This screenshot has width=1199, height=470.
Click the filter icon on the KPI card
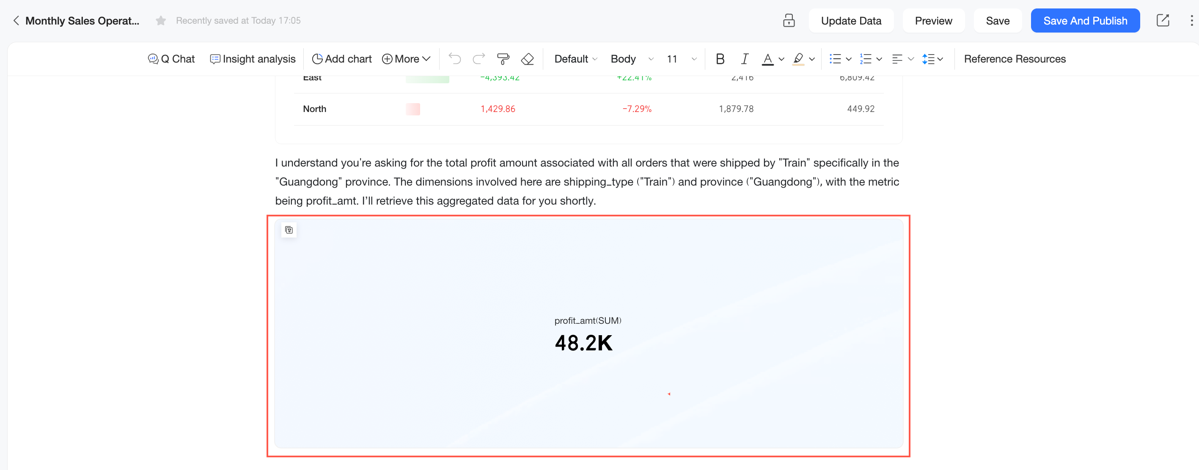coord(289,230)
